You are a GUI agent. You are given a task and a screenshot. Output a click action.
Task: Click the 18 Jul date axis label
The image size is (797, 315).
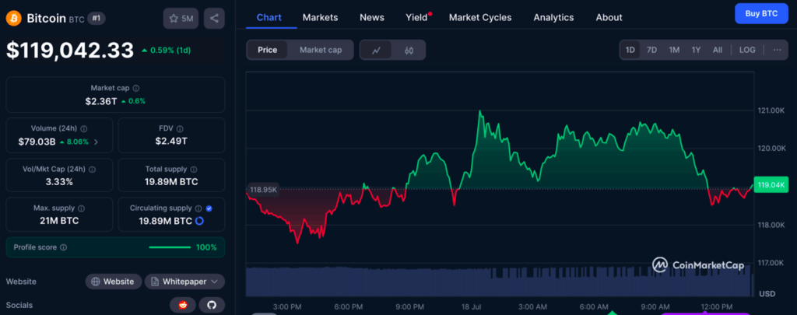pos(471,307)
